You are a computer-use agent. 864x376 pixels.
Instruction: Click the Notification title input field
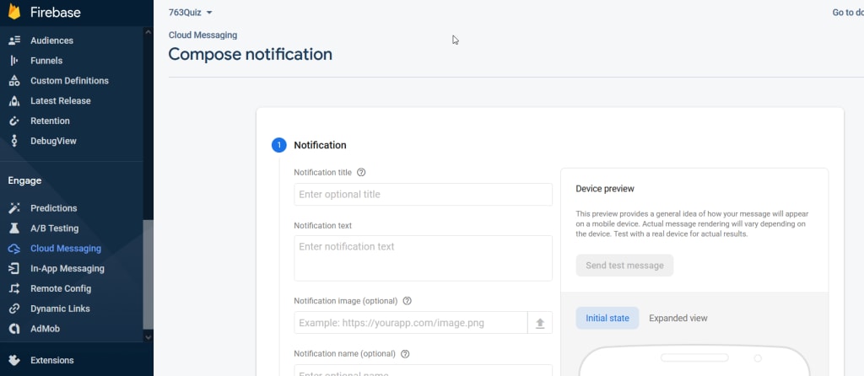coord(424,195)
